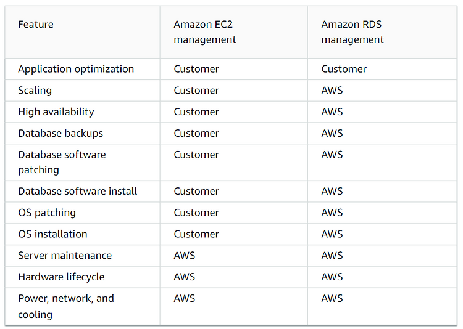Click AWS in RDS Scaling row
Image resolution: width=463 pixels, height=329 pixels.
coord(332,91)
